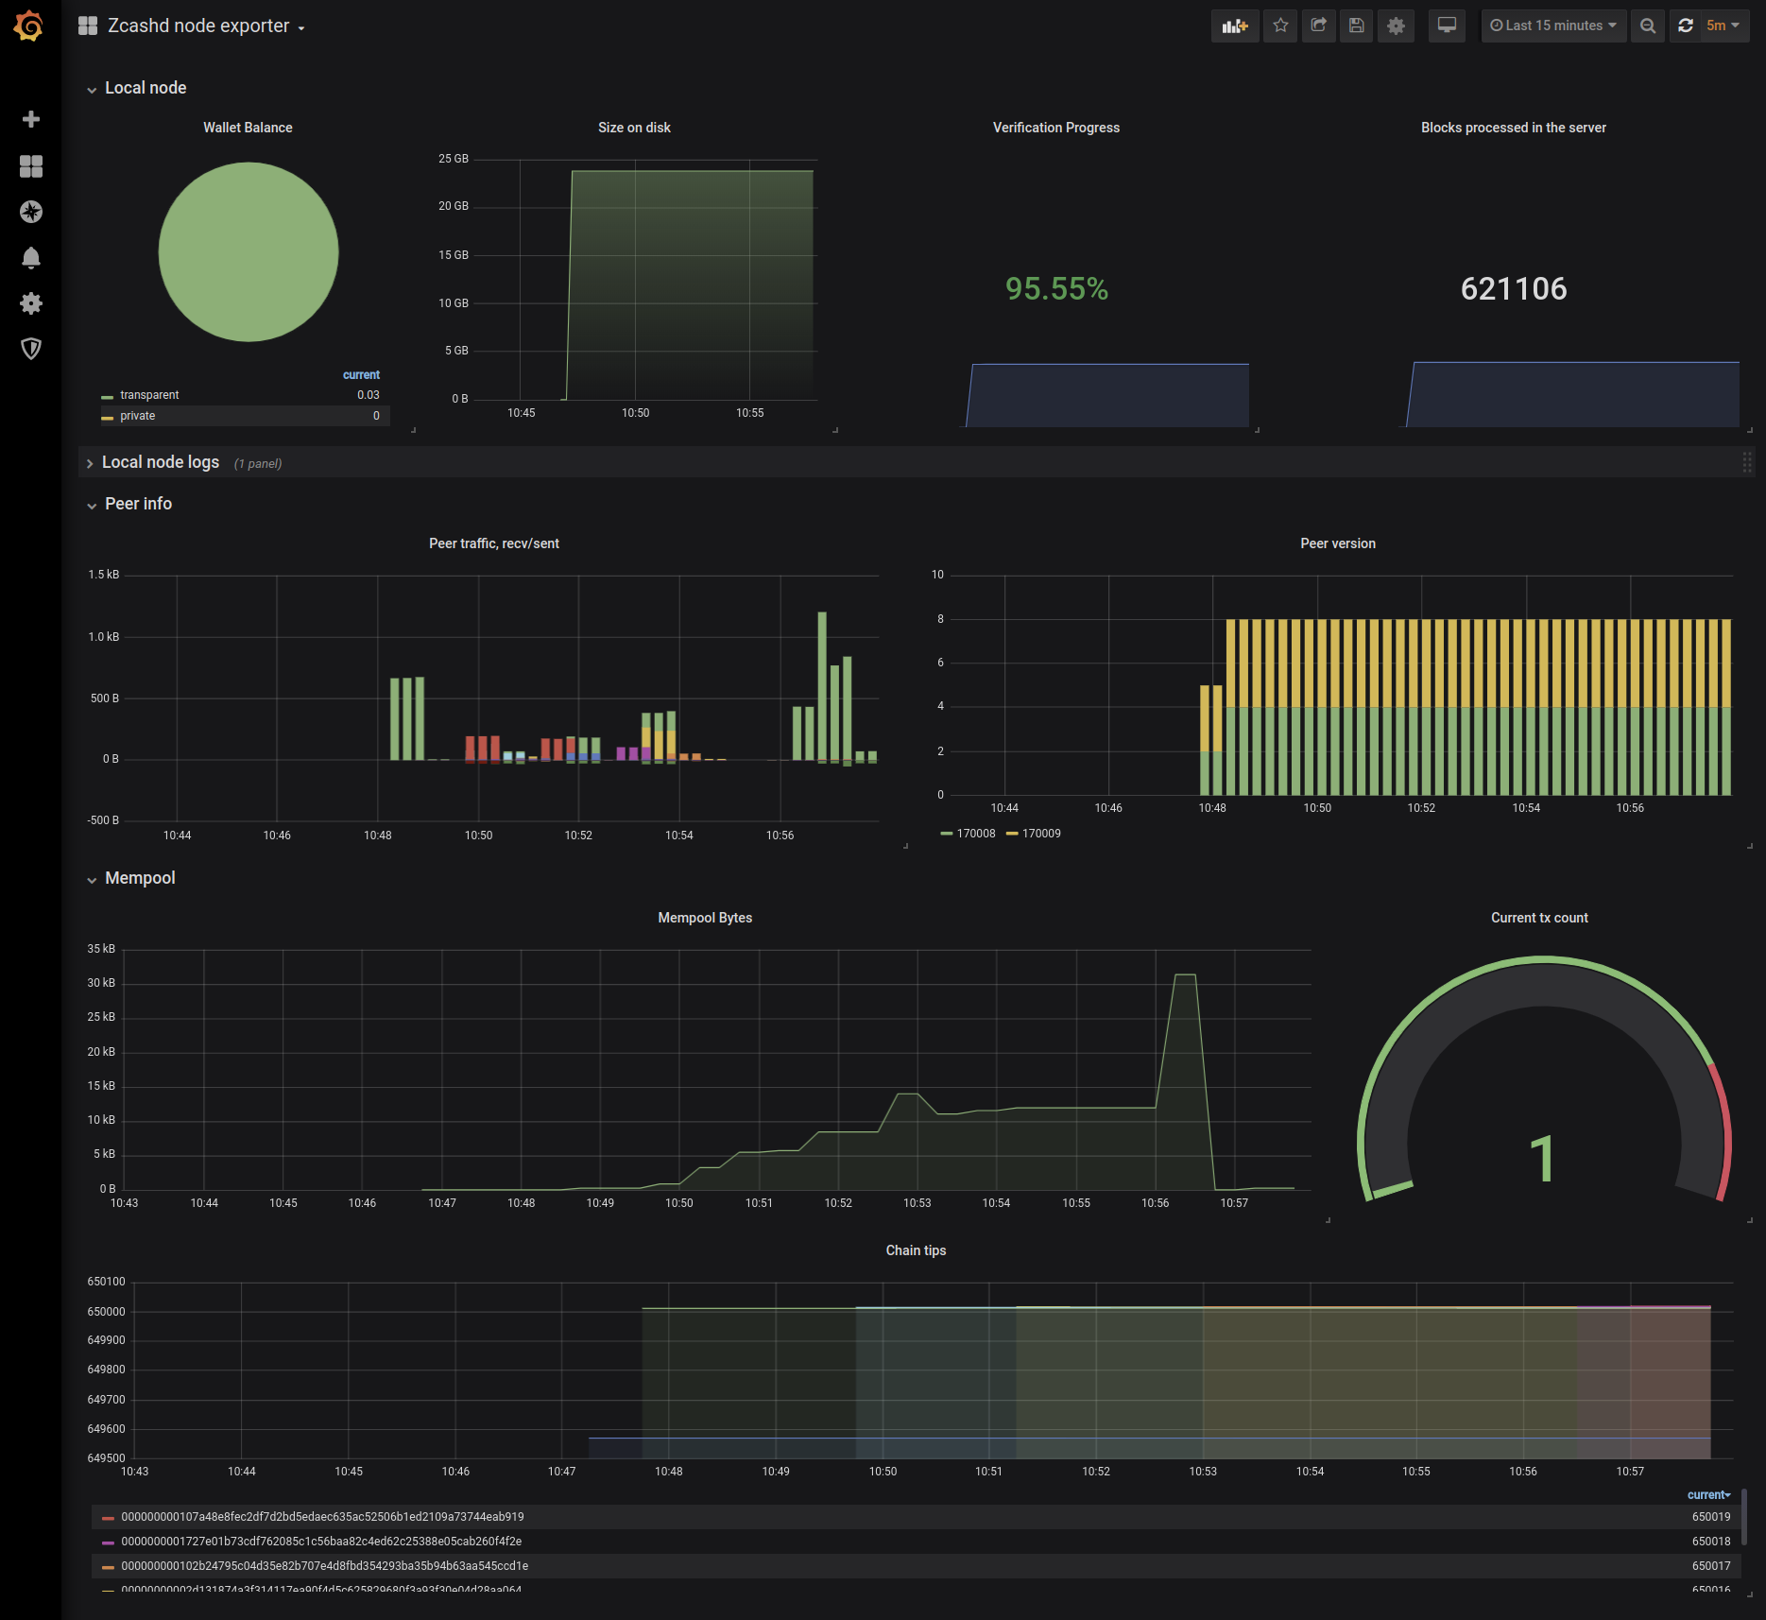Open the Last 15 minutes time picker

click(x=1553, y=26)
